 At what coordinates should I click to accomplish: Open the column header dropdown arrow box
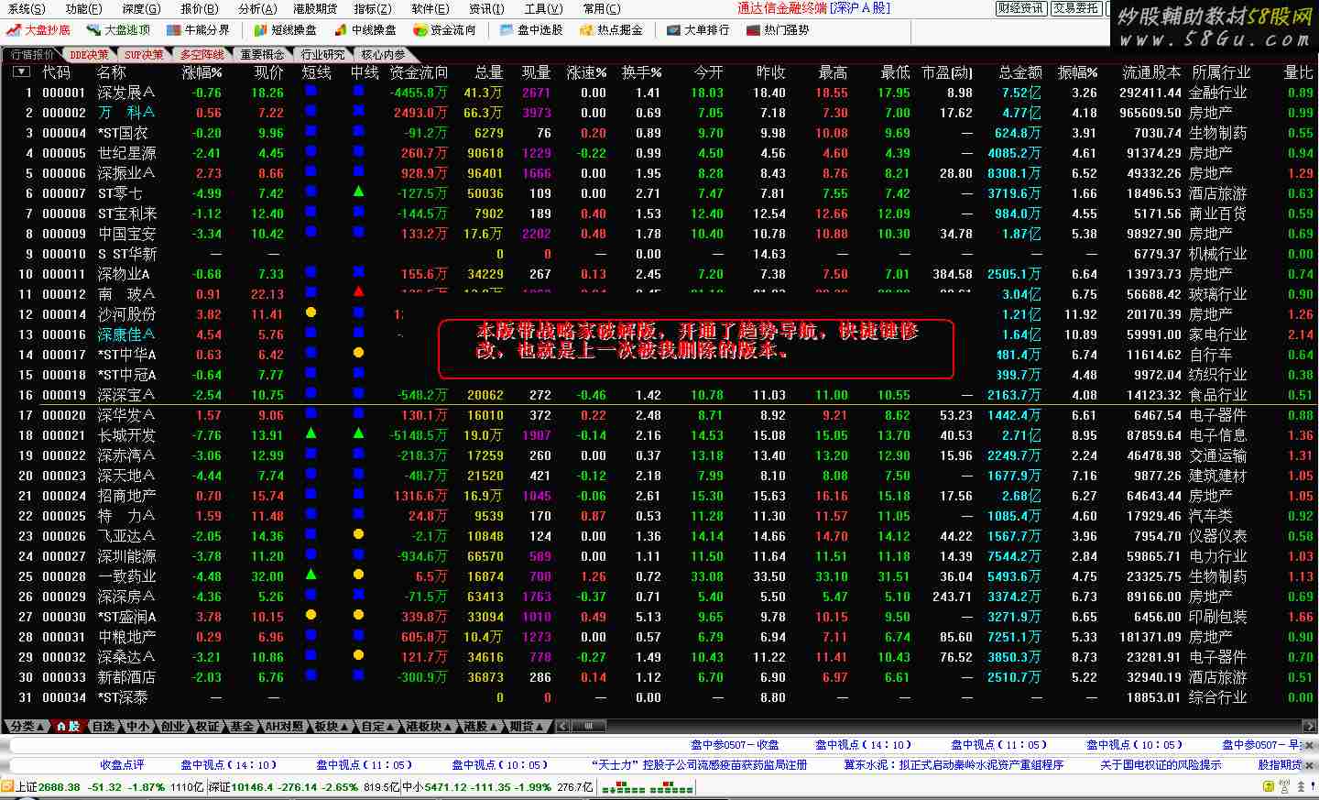click(x=21, y=71)
